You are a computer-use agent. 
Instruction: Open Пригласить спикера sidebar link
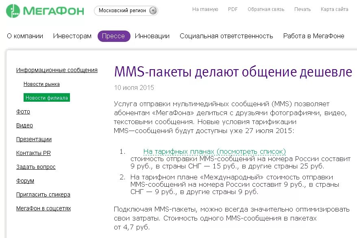point(43,194)
